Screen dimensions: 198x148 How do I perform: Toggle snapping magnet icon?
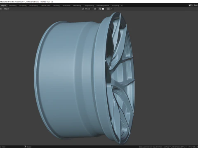pyautogui.click(x=100, y=9)
